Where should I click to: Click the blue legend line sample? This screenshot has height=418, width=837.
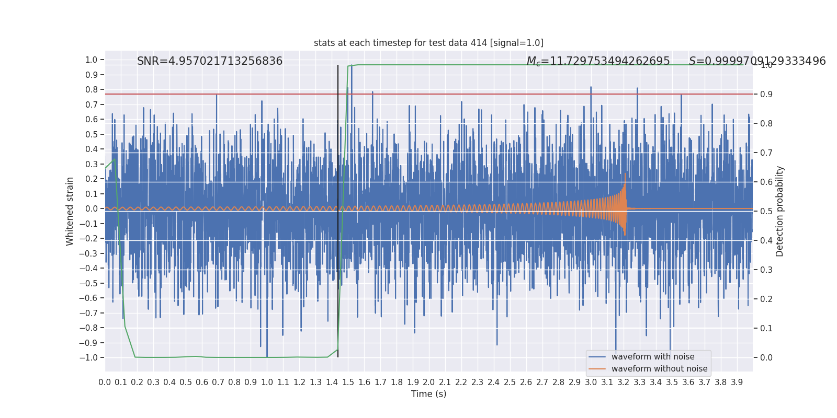(x=597, y=357)
